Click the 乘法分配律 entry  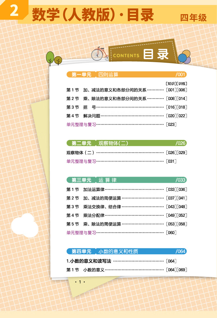coord(94,215)
